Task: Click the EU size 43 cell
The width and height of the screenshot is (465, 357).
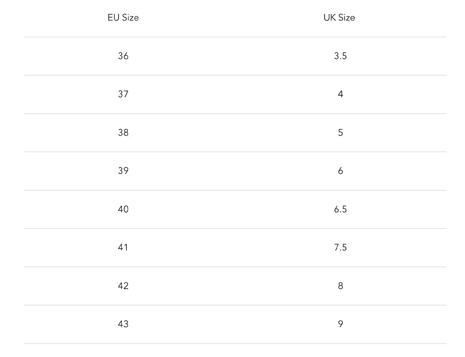Action: point(123,324)
